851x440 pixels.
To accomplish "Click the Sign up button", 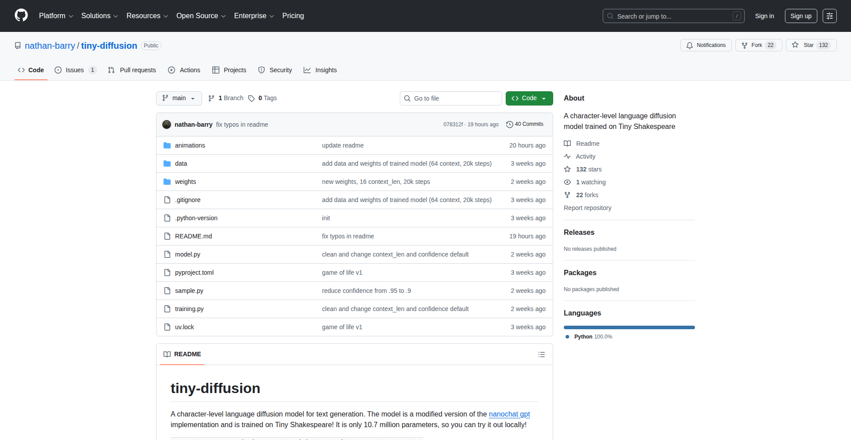I will pos(800,16).
